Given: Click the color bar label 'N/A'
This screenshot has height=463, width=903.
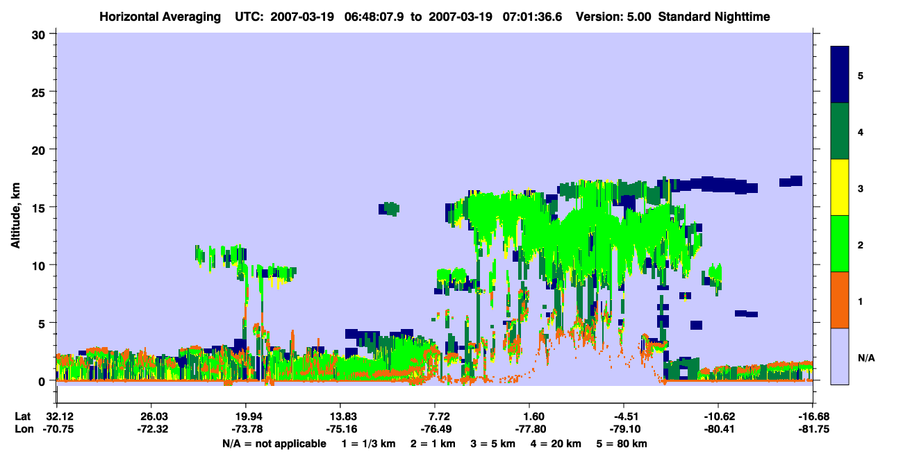Looking at the screenshot, I should tap(865, 357).
